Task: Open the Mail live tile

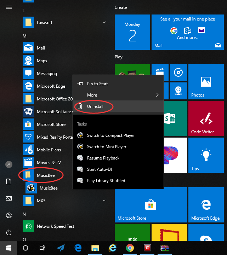Action: (188, 32)
